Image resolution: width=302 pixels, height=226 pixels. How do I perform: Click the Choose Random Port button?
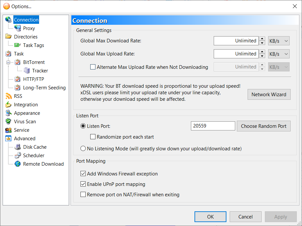pos(264,126)
